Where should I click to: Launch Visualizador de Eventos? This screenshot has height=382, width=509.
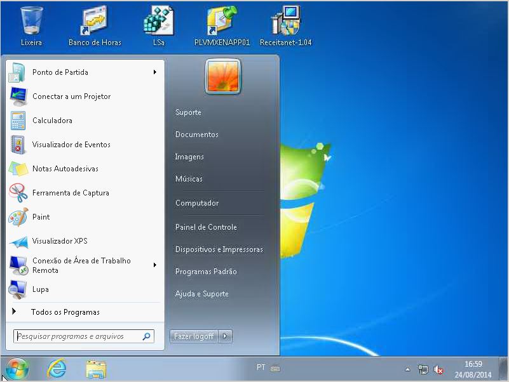[71, 145]
